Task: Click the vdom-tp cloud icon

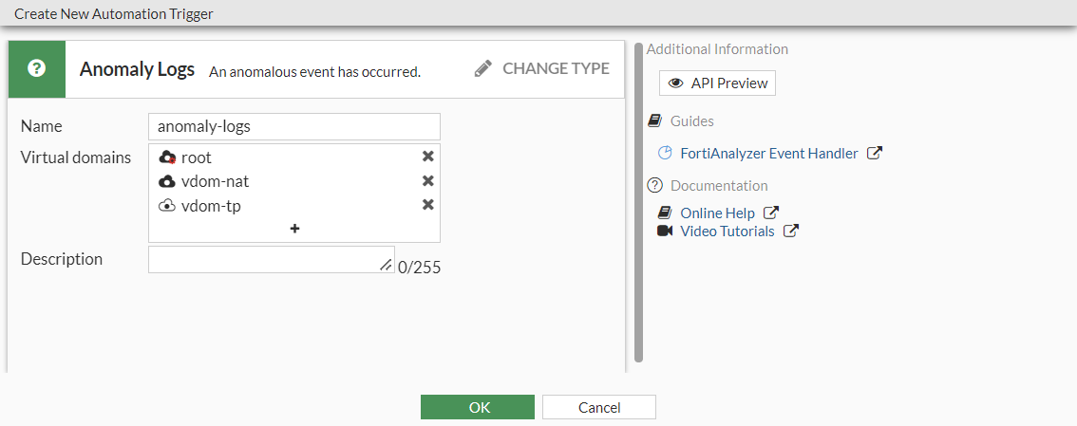Action: point(168,205)
